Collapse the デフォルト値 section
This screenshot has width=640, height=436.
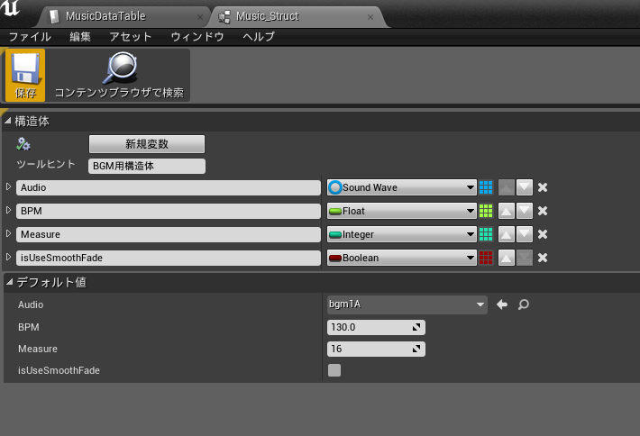coord(10,282)
